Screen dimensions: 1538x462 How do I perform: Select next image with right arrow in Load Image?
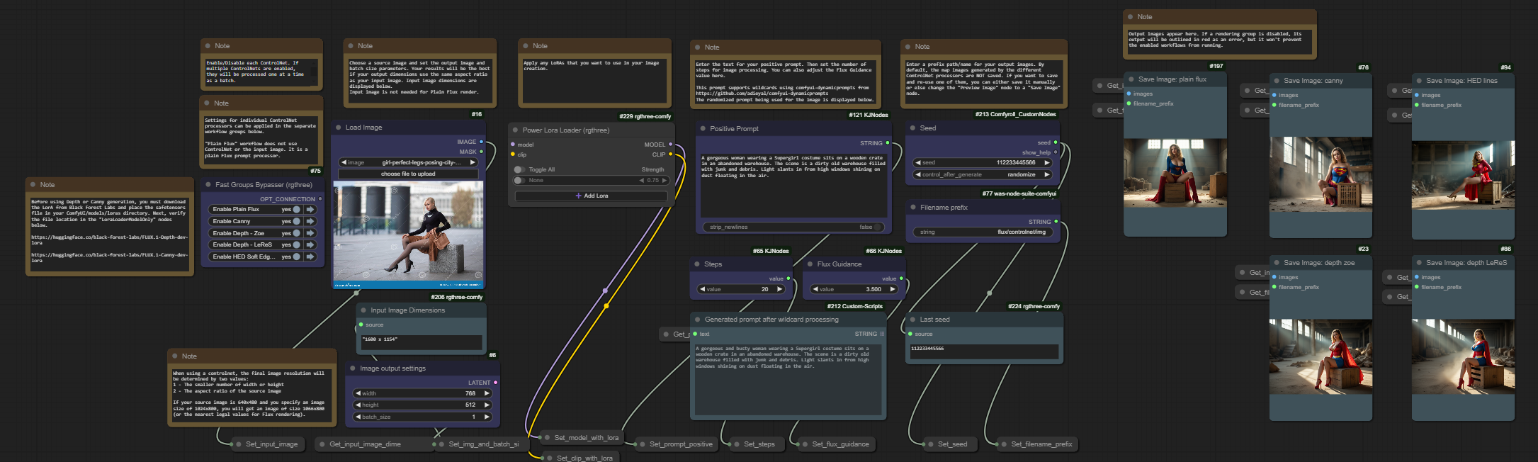(x=473, y=162)
